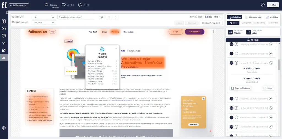Image resolution: width=282 pixels, height=139 pixels.
Task: Click the Back link in page preview
Action: tap(69, 41)
